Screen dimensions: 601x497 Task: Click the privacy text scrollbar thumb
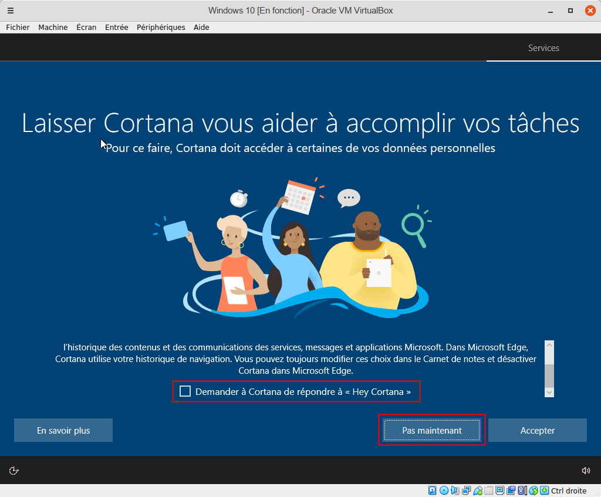pos(549,373)
